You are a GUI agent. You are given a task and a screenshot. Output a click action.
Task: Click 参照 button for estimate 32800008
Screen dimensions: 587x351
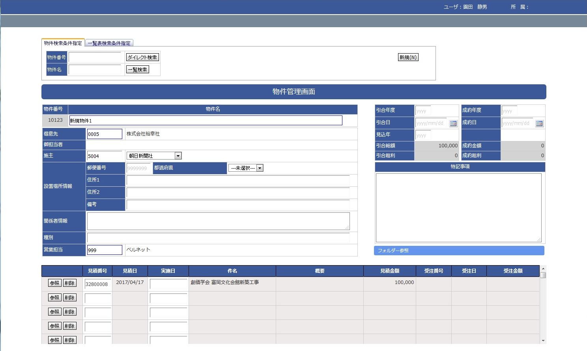click(x=55, y=283)
